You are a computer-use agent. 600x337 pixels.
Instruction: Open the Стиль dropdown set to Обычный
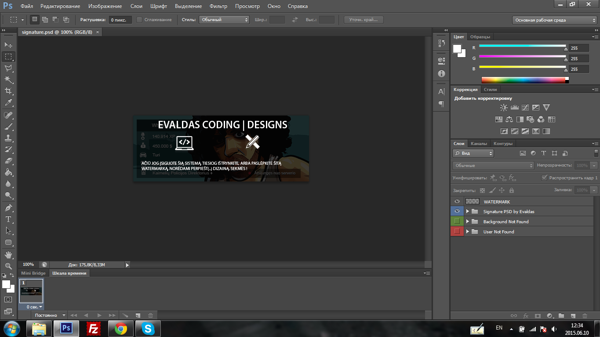224,20
